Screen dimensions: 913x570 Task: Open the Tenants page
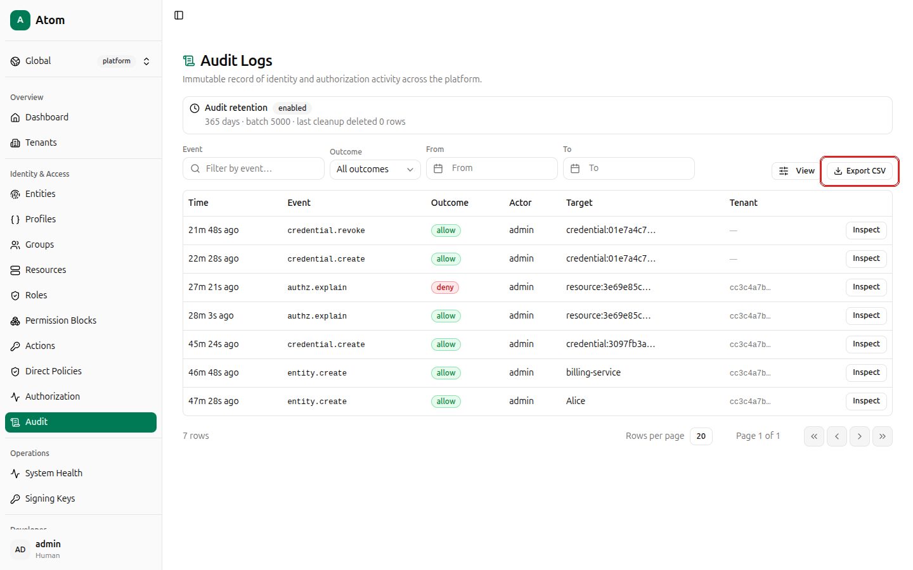[81, 142]
